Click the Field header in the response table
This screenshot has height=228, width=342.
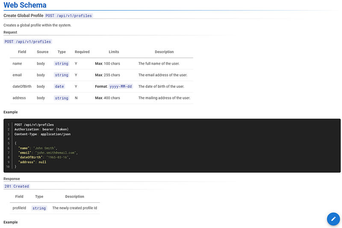click(x=19, y=197)
